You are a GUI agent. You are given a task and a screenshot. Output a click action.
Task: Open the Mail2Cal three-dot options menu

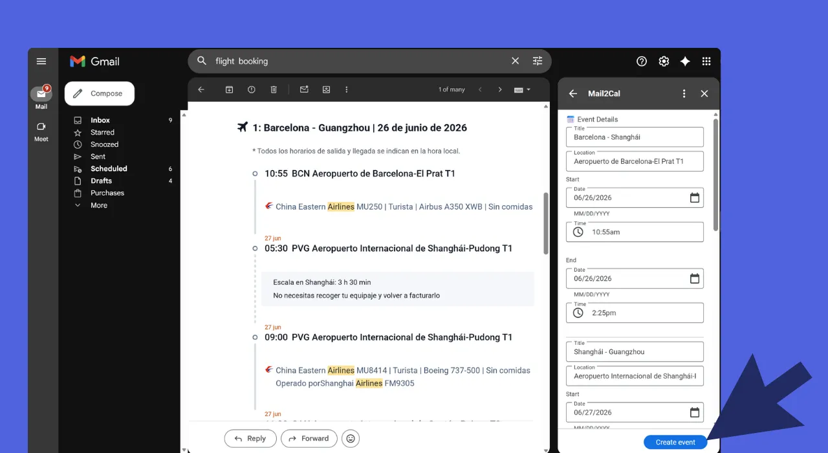(x=684, y=93)
